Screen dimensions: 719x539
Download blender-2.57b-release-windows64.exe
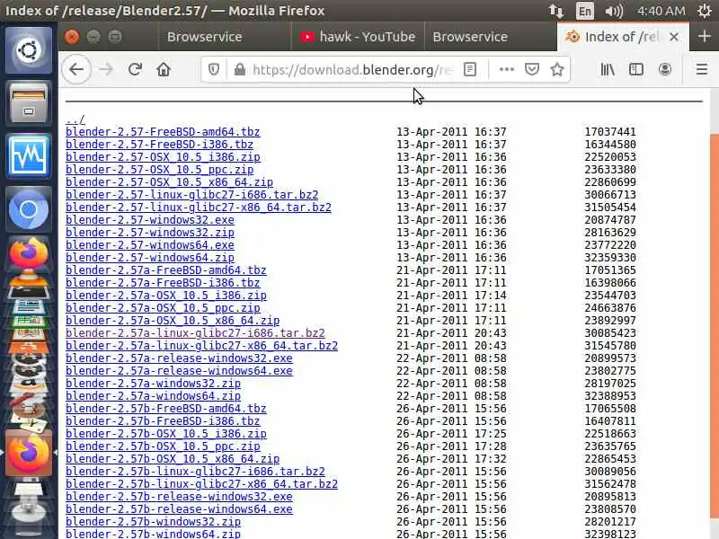coord(179,509)
